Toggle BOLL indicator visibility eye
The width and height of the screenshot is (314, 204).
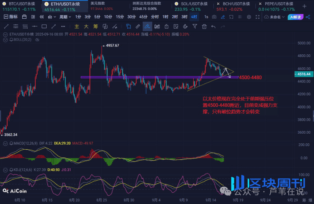(x=37, y=40)
